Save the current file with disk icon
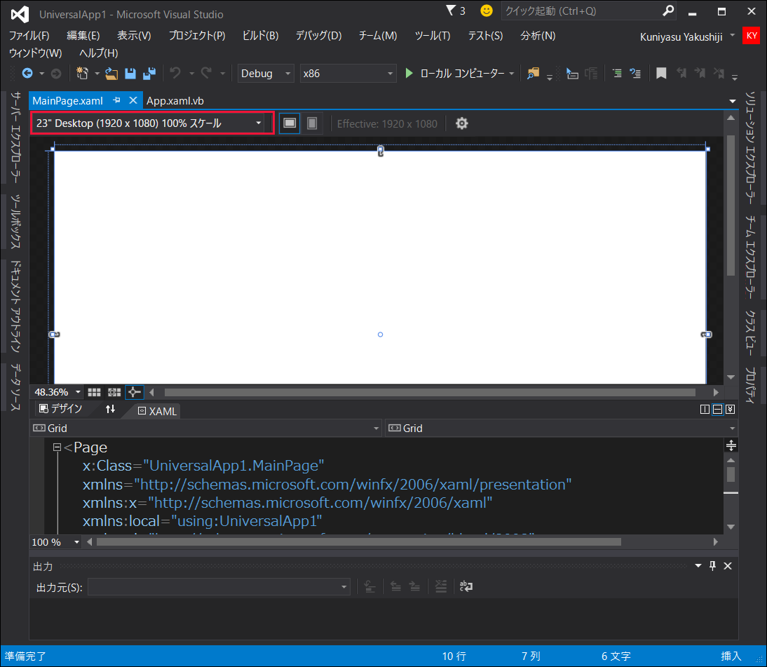The width and height of the screenshot is (767, 667). (x=130, y=74)
